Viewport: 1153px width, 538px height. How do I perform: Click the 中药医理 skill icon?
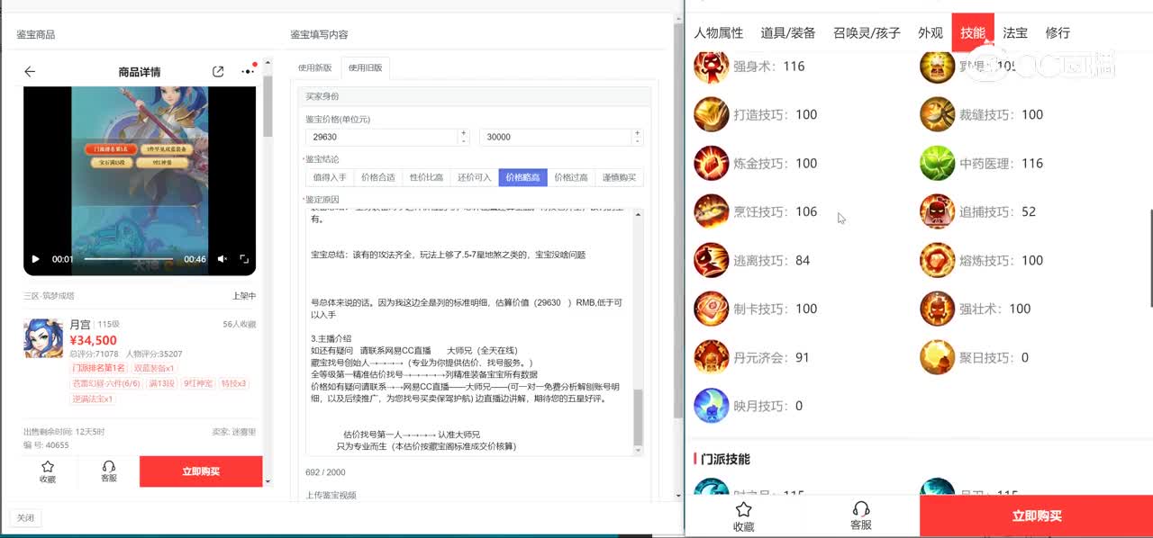[x=937, y=164]
